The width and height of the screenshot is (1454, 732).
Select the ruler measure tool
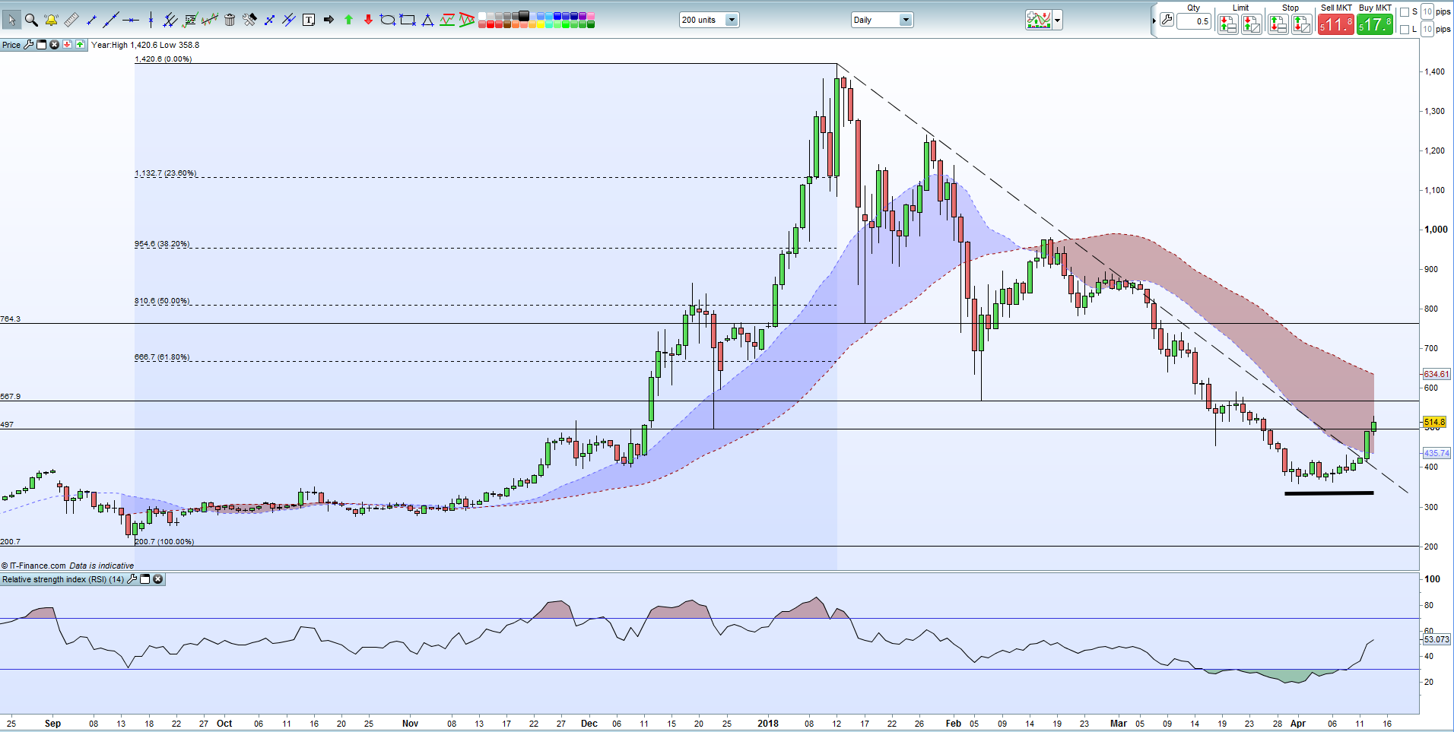[71, 21]
